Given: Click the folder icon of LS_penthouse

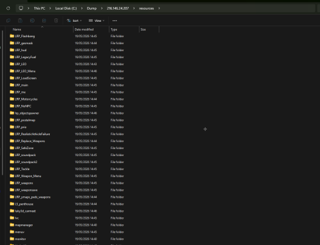Looking at the screenshot, I should (x=12, y=204).
